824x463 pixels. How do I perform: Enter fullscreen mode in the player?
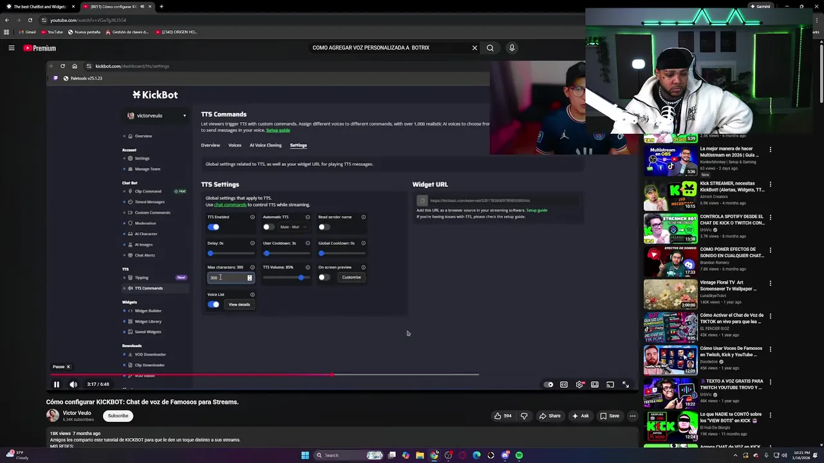(x=626, y=385)
